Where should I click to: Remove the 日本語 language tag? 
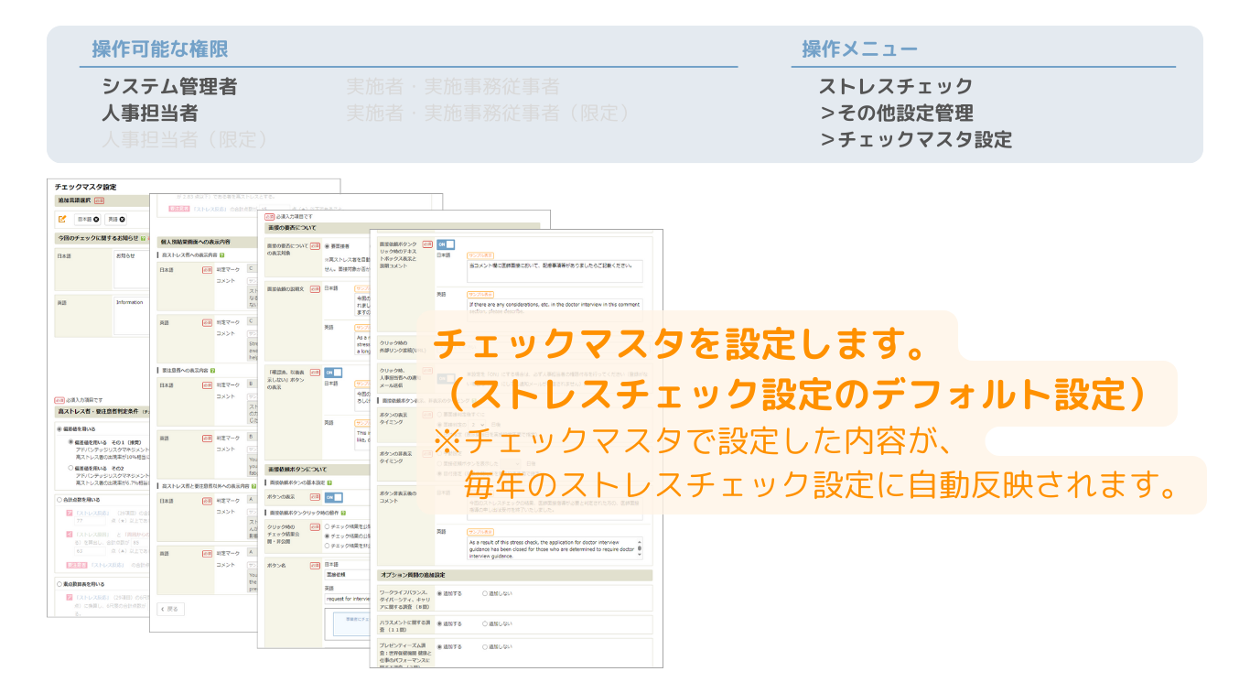pyautogui.click(x=96, y=220)
